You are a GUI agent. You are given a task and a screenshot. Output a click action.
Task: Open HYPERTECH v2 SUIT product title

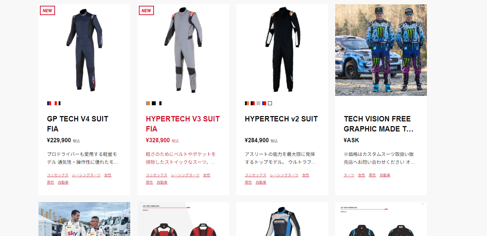tap(281, 119)
